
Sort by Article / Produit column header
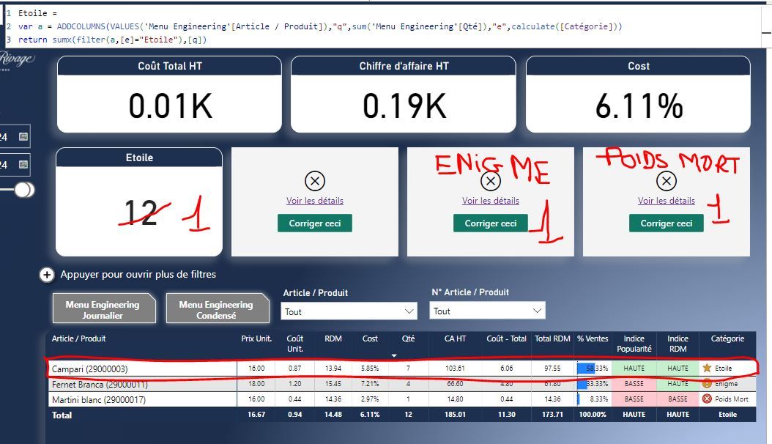tap(79, 338)
